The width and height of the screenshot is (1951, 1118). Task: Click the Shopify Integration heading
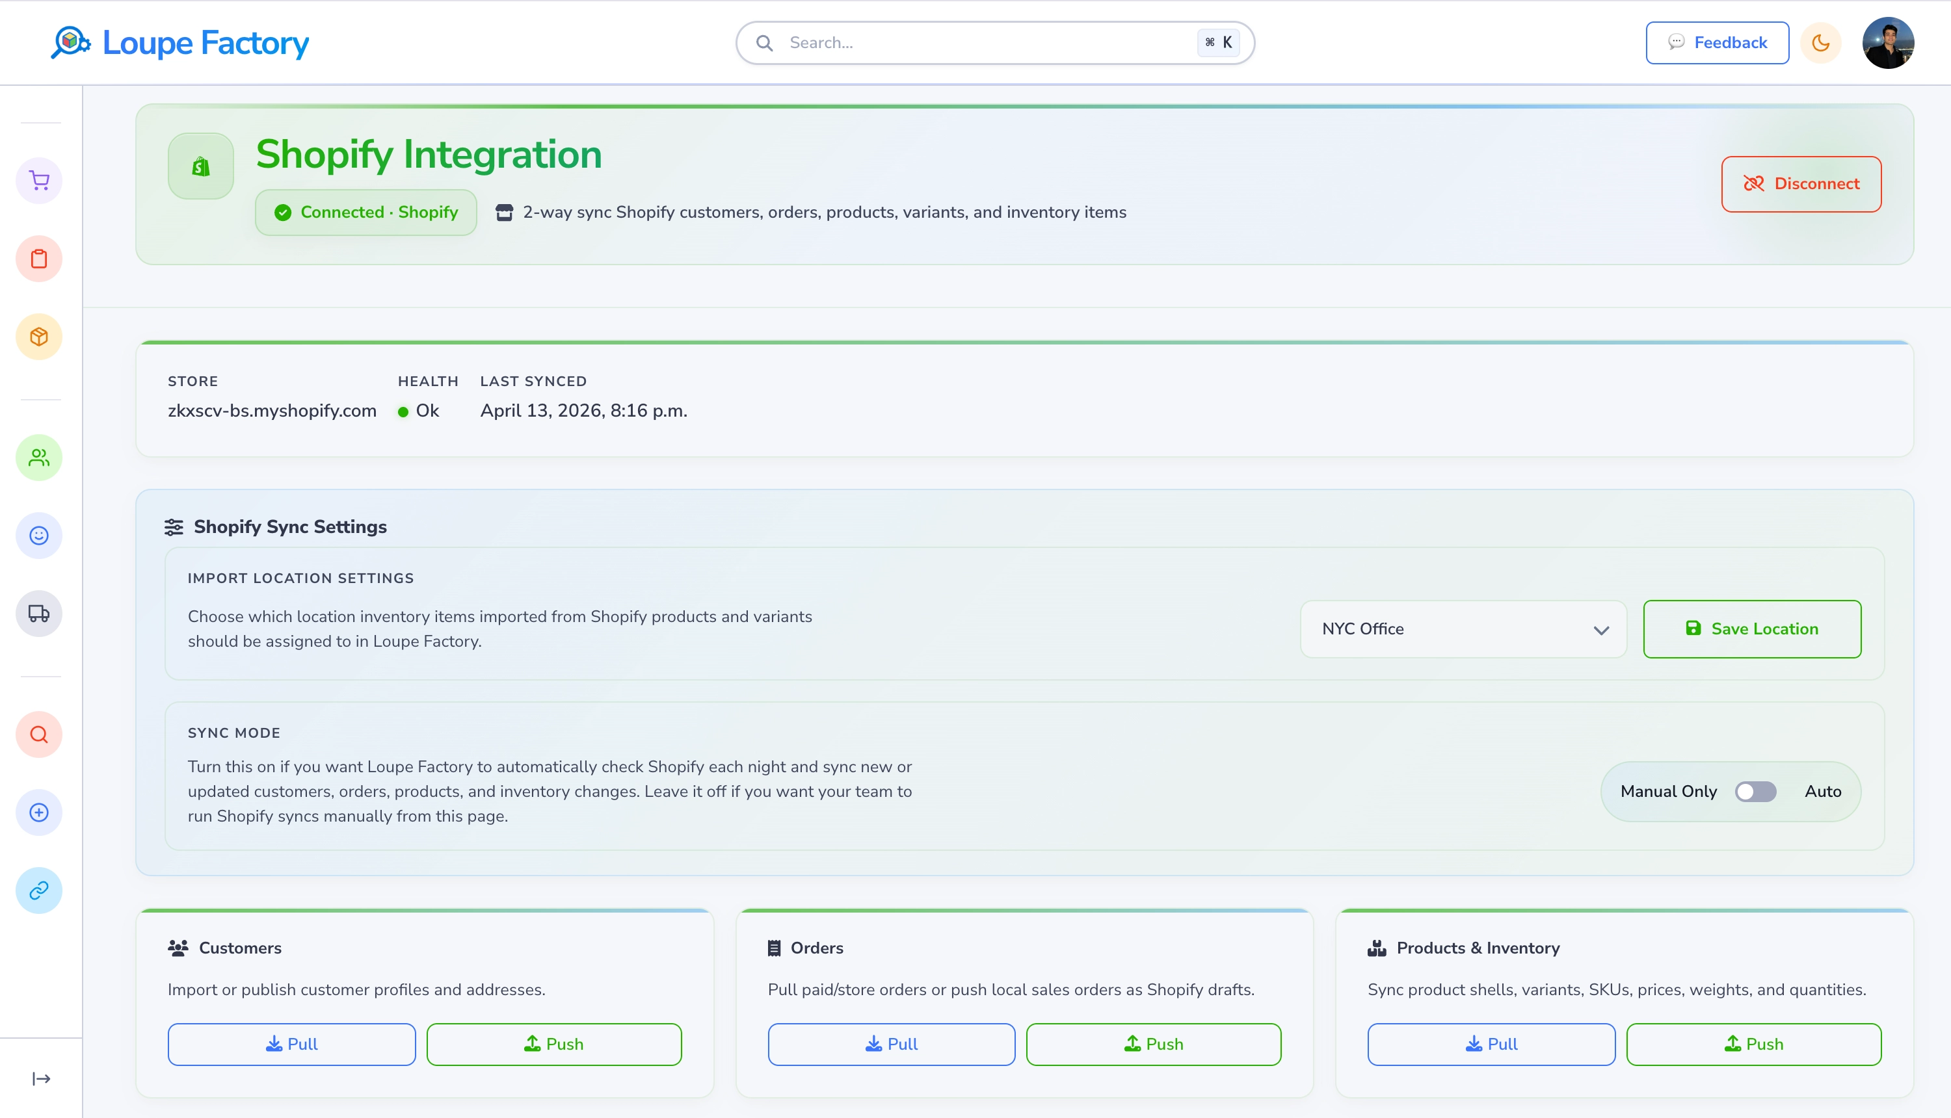429,154
